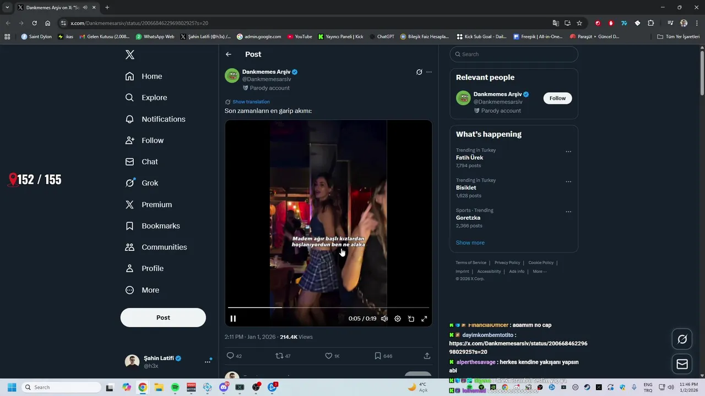Viewport: 705px width, 396px height.
Task: Like the post with 1K likes
Action: tap(332, 356)
